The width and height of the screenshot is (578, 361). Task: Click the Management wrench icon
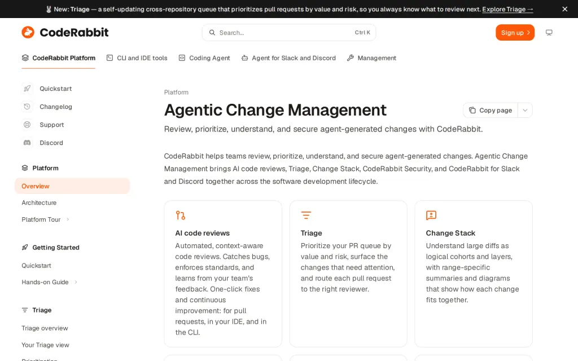point(350,58)
